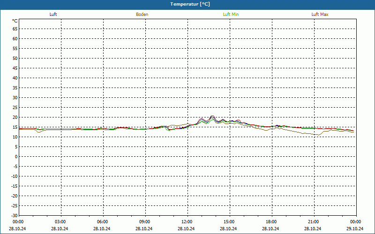Select the red Luft Max legend label
The image size is (375, 234).
[x=320, y=15]
